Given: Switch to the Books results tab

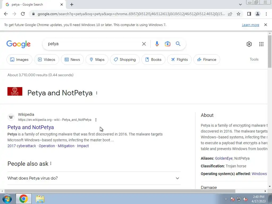Looking at the screenshot, I should pos(153,59).
